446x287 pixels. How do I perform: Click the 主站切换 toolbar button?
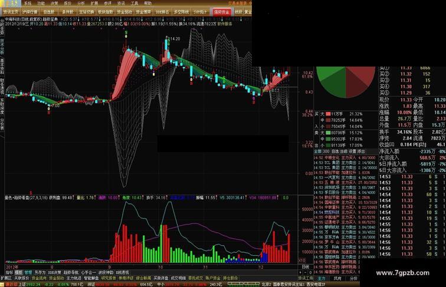[x=87, y=12]
